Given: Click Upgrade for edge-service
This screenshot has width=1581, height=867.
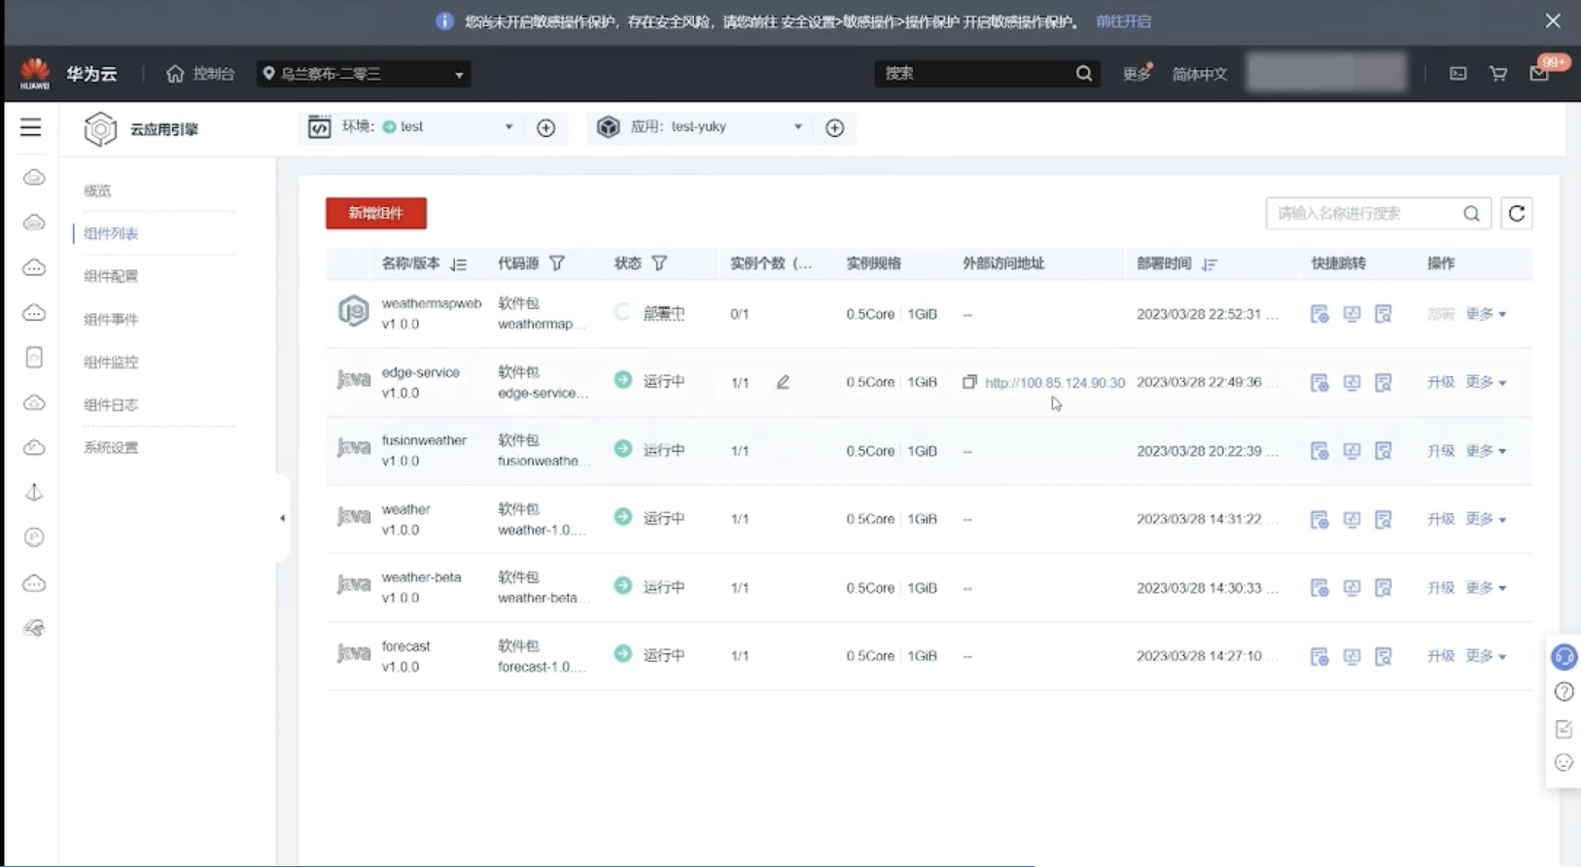Looking at the screenshot, I should click(x=1440, y=383).
